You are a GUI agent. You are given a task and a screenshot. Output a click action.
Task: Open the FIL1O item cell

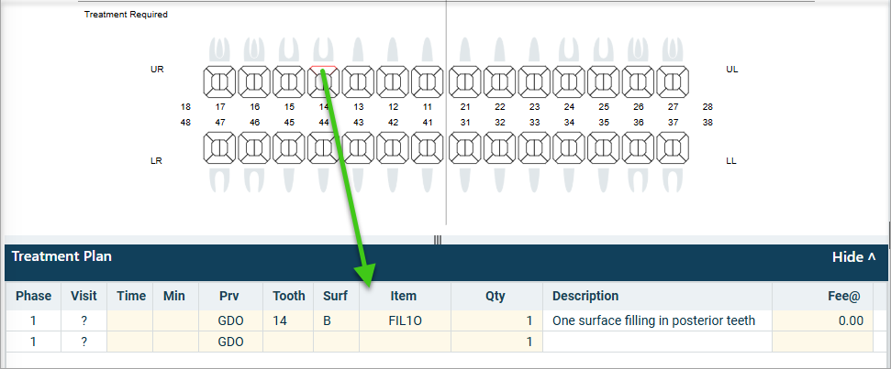pyautogui.click(x=406, y=320)
